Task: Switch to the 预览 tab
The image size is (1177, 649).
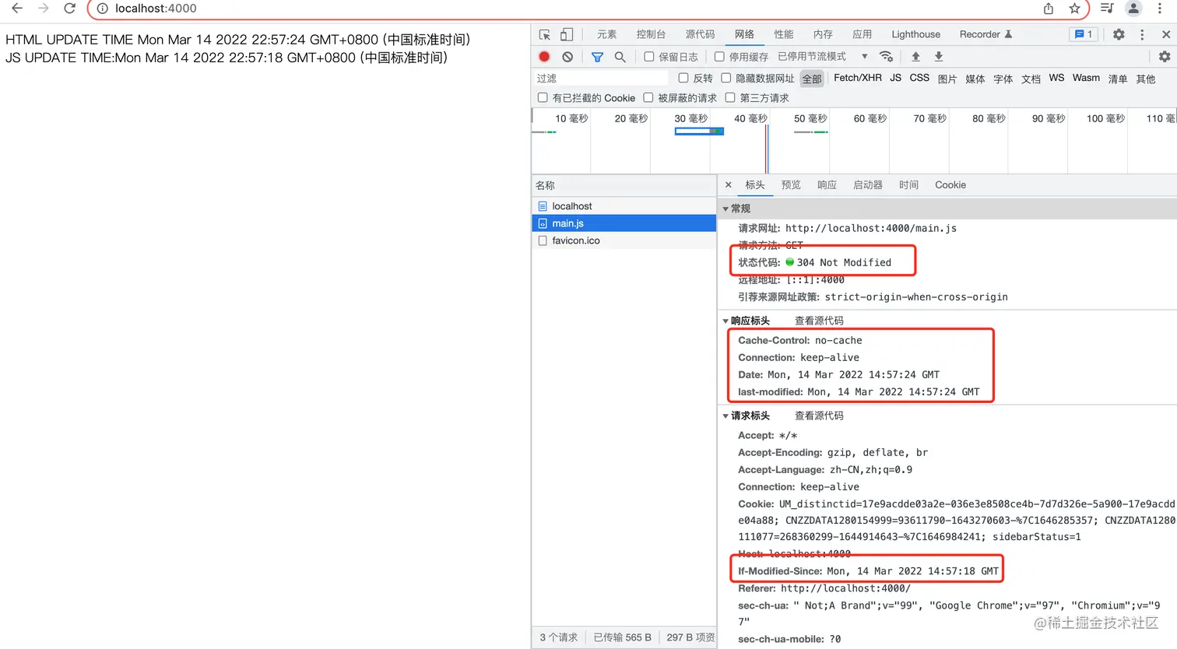Action: [x=791, y=184]
